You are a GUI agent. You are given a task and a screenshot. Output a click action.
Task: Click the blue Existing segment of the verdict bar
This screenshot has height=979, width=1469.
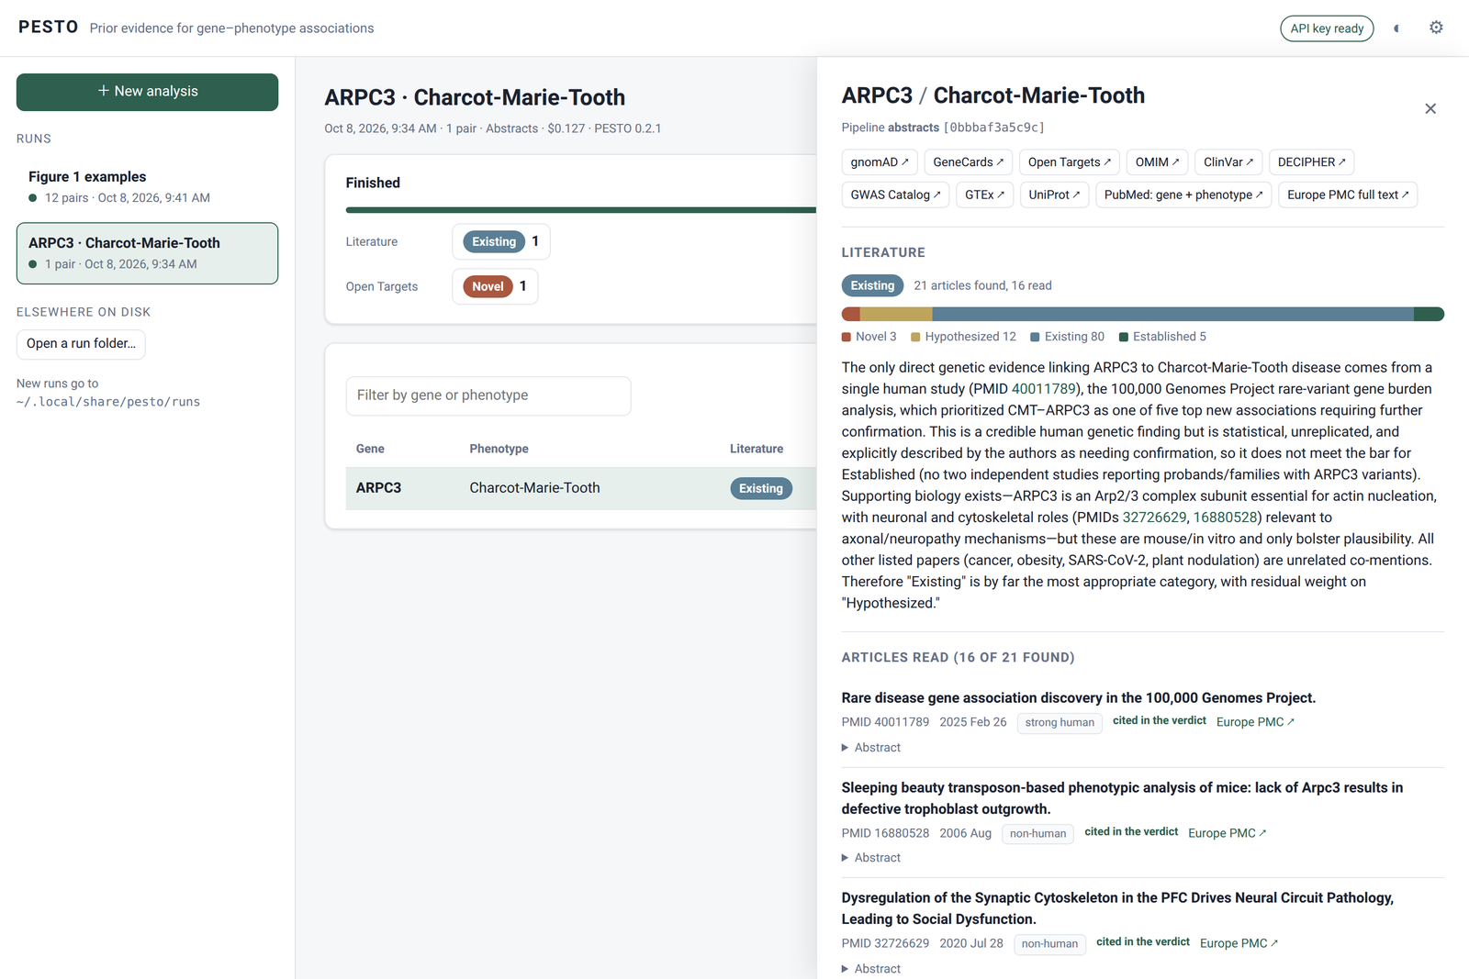pos(1172,315)
